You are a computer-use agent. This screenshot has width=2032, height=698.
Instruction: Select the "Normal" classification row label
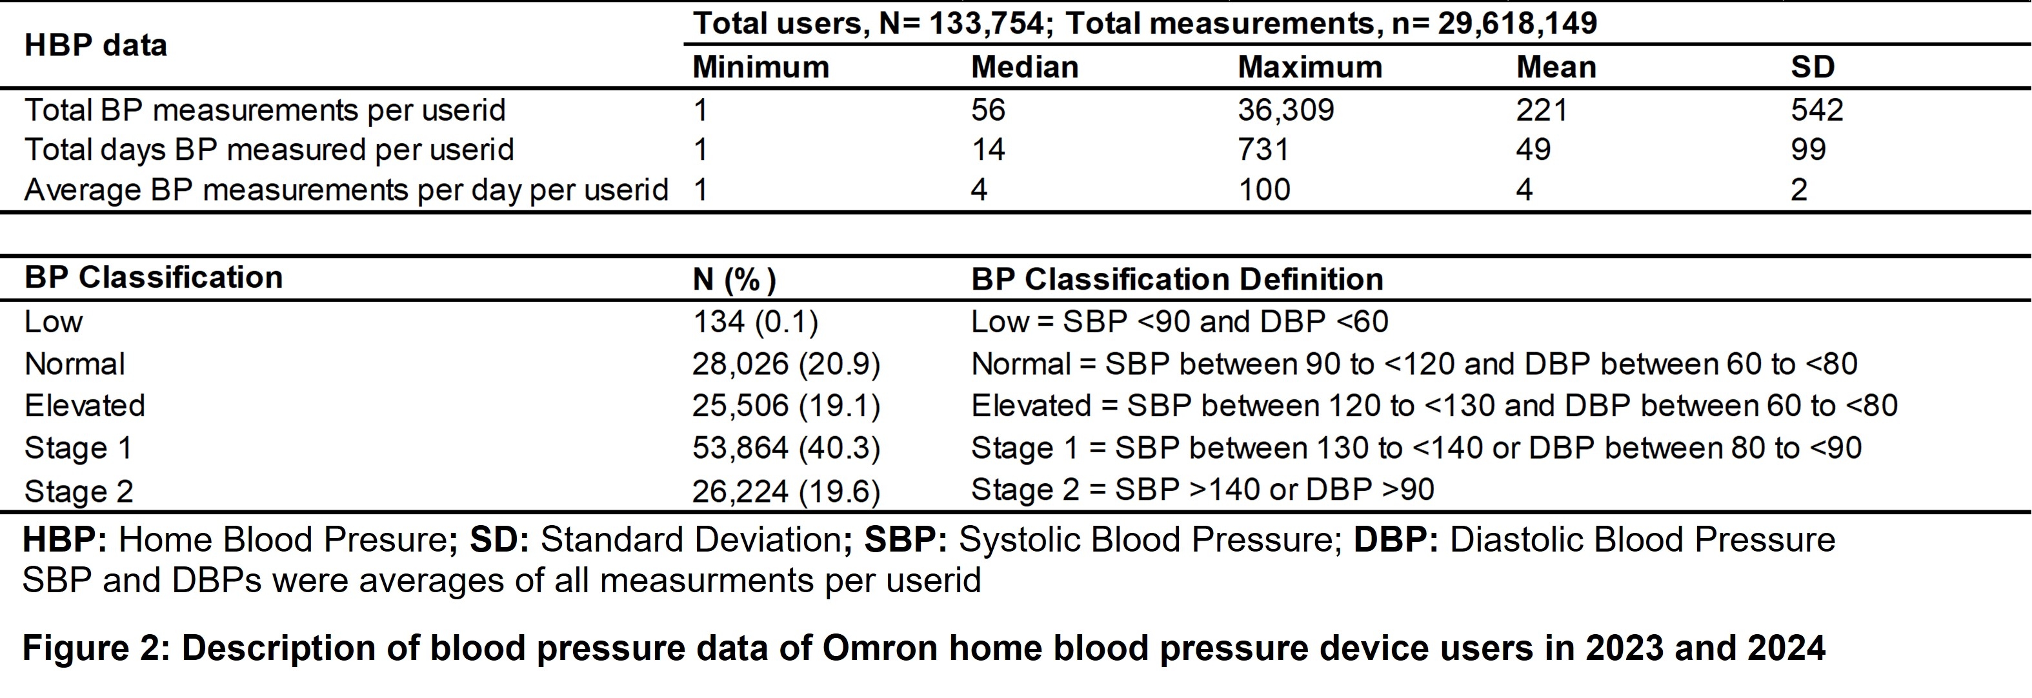click(75, 364)
